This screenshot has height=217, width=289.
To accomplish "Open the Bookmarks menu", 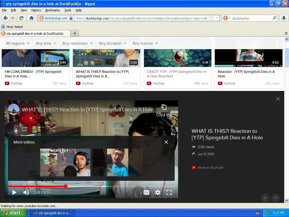I will pyautogui.click(x=52, y=10).
